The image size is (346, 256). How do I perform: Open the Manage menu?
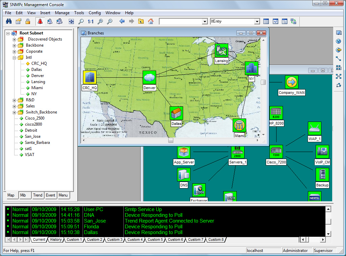[x=62, y=13]
